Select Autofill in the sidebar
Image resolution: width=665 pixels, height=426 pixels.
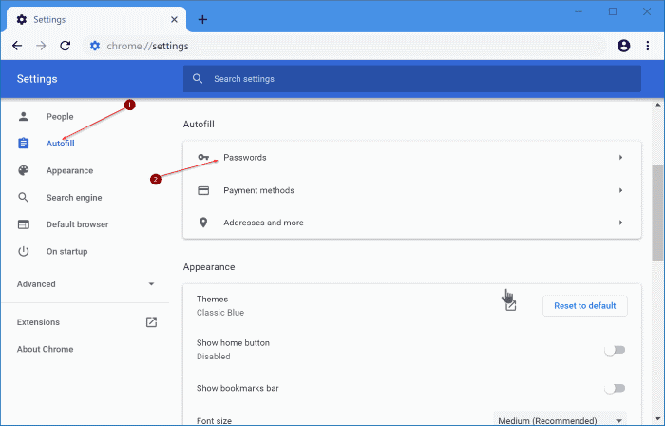[60, 144]
